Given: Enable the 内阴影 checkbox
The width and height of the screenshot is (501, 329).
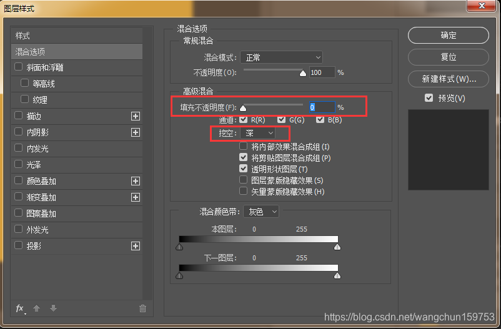Looking at the screenshot, I should tap(19, 132).
